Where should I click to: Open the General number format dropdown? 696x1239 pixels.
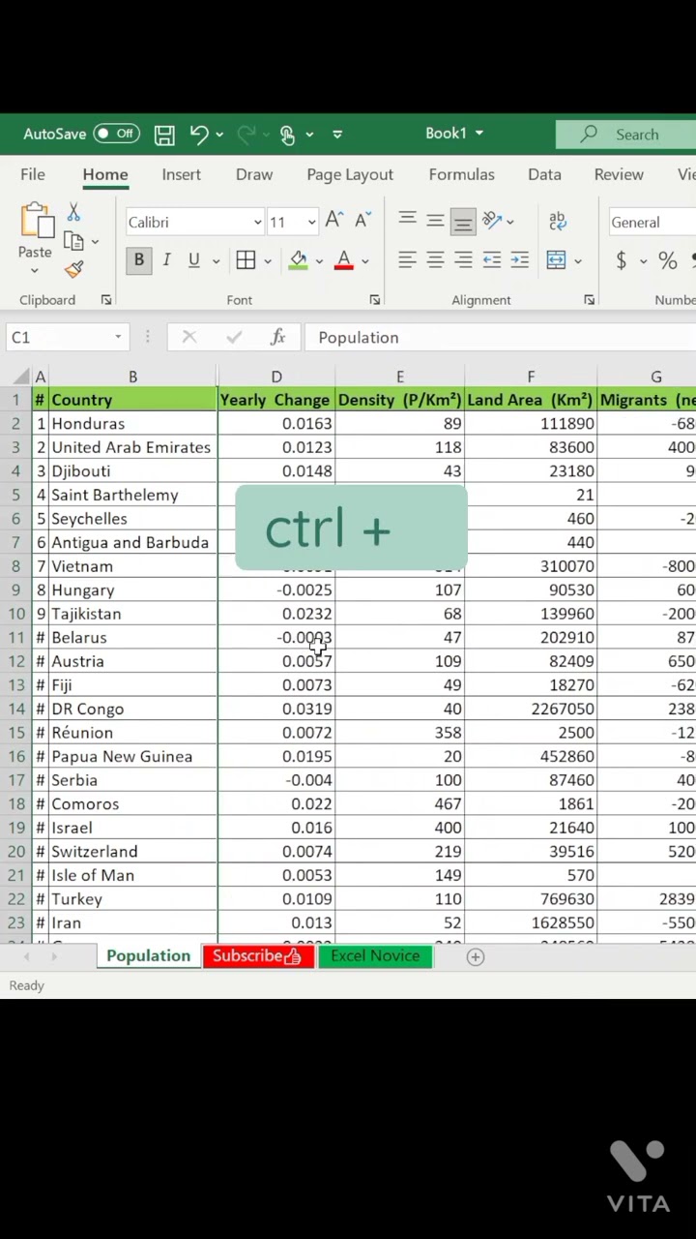[x=652, y=223]
